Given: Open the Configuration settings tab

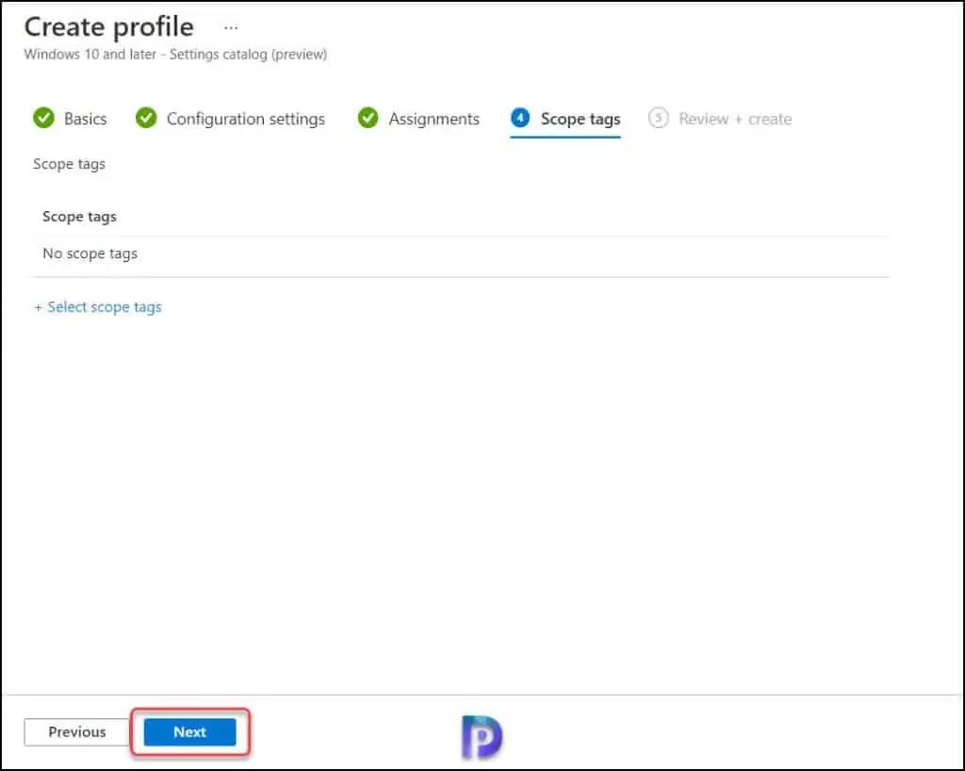Looking at the screenshot, I should click(245, 118).
